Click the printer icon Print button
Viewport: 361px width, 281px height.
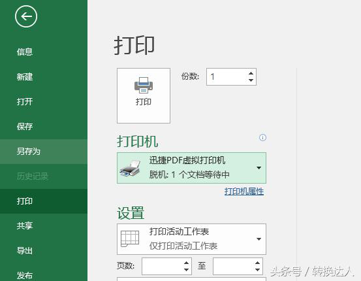tap(144, 95)
